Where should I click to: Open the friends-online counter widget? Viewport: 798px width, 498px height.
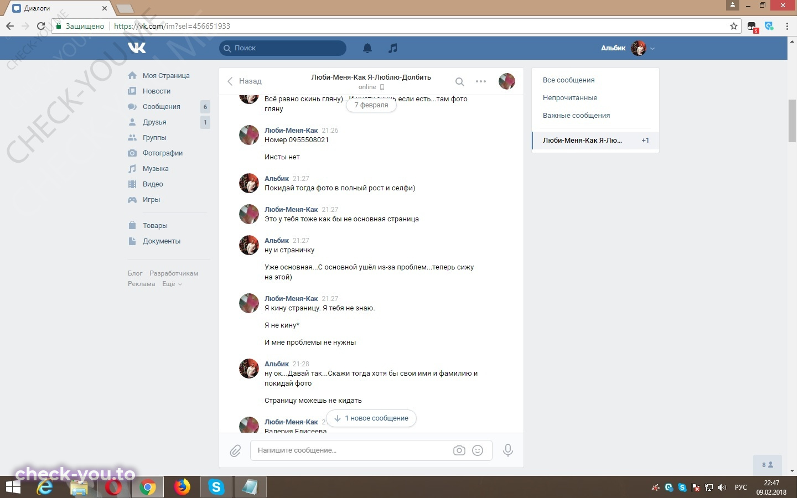point(767,465)
